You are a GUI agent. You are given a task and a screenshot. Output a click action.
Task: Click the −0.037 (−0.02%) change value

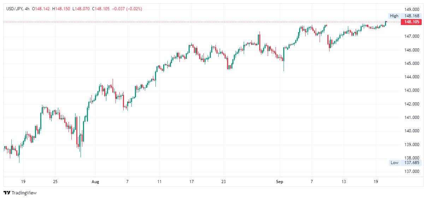127,9
